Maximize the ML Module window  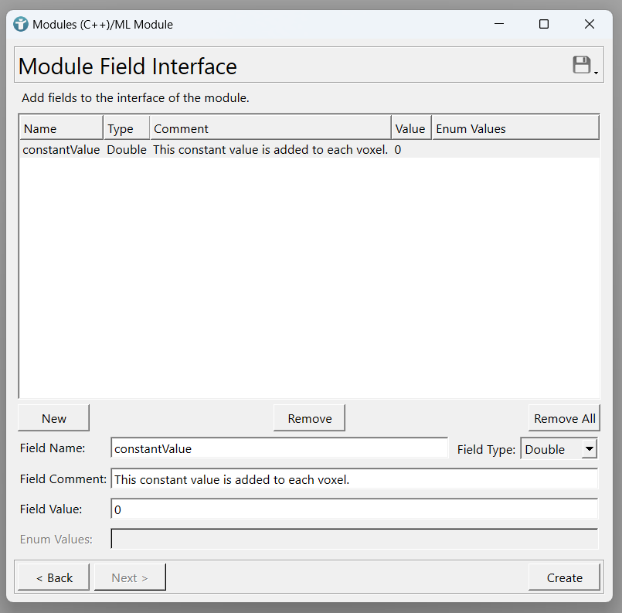[543, 24]
